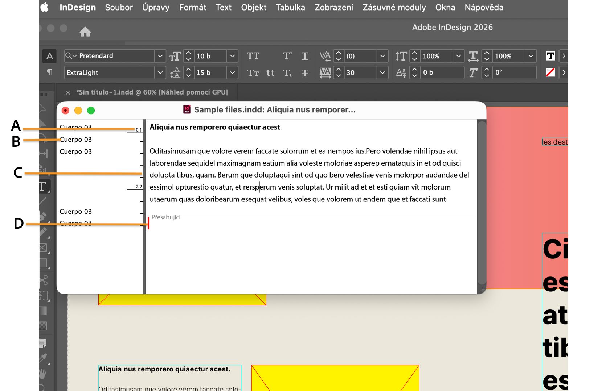Viewport: 606px width, 391px height.
Task: Select the Gradient Feather tool
Action: [x=44, y=326]
